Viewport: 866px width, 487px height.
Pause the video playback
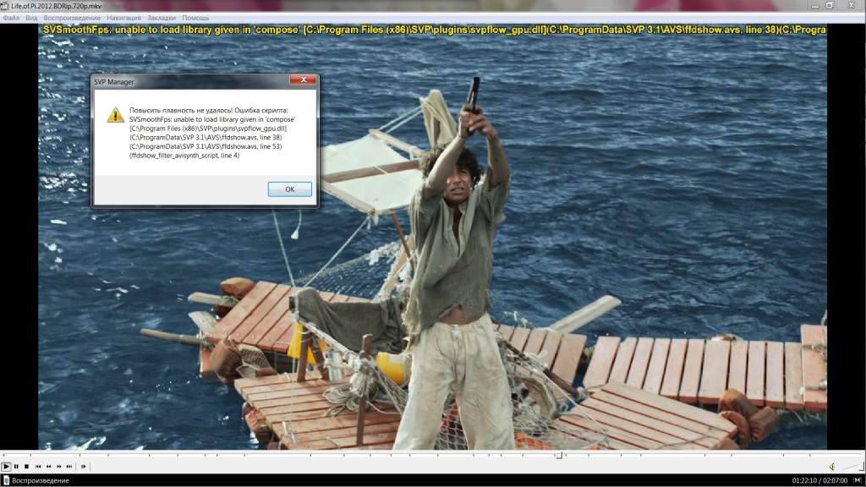coord(17,467)
